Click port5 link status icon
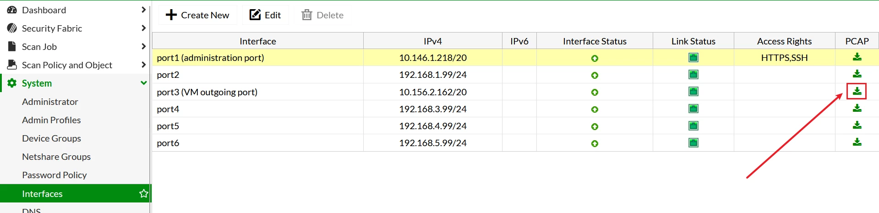The height and width of the screenshot is (213, 879). click(693, 126)
